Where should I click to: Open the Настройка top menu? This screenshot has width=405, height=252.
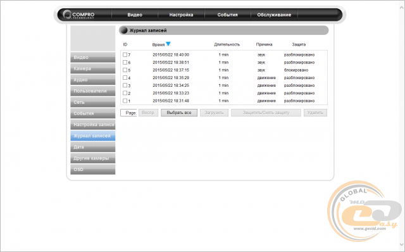(x=181, y=15)
